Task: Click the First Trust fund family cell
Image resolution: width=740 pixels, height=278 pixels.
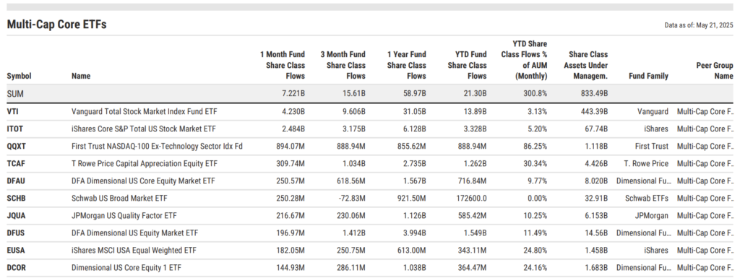Action: pyautogui.click(x=652, y=147)
